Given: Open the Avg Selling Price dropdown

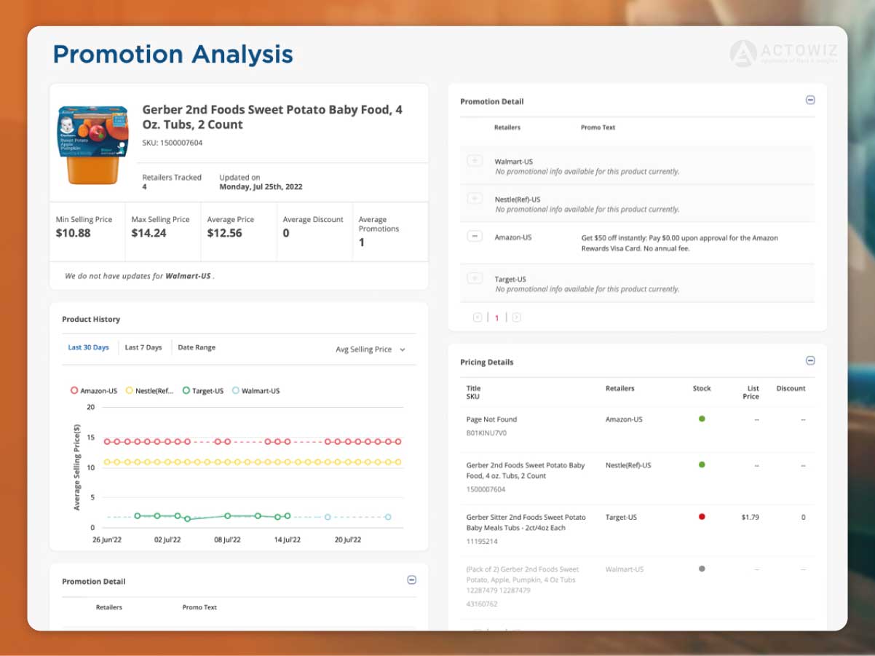Looking at the screenshot, I should point(371,349).
